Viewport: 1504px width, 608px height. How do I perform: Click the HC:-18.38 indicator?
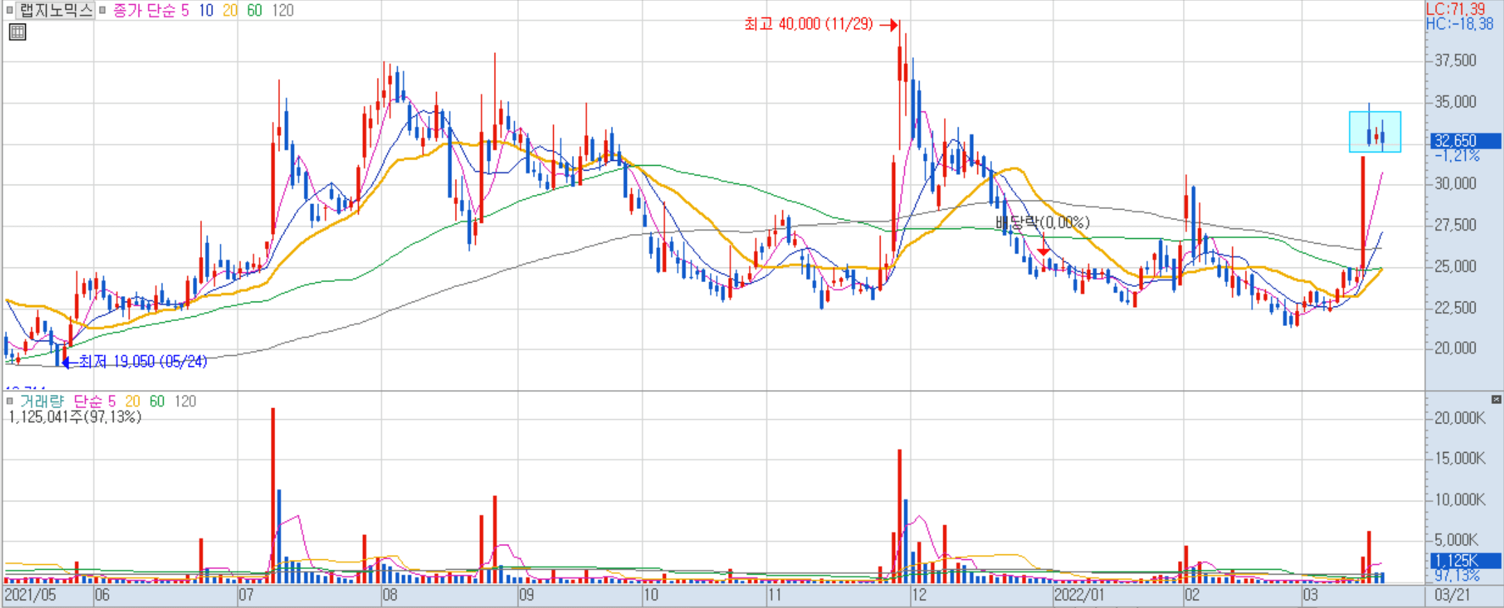tap(1459, 24)
